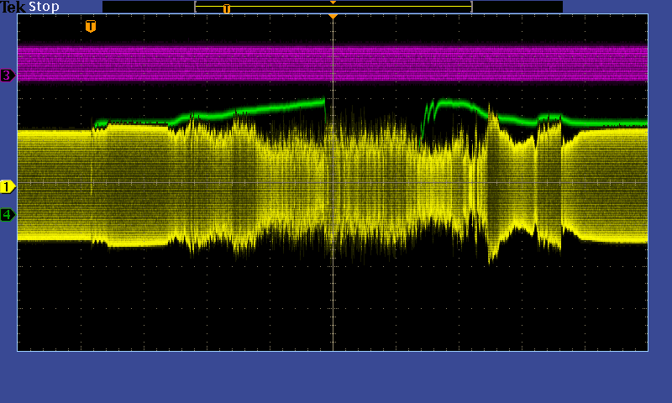Screen dimensions: 672x403
Task: Click the left bracket of the record view bar
Action: point(195,7)
